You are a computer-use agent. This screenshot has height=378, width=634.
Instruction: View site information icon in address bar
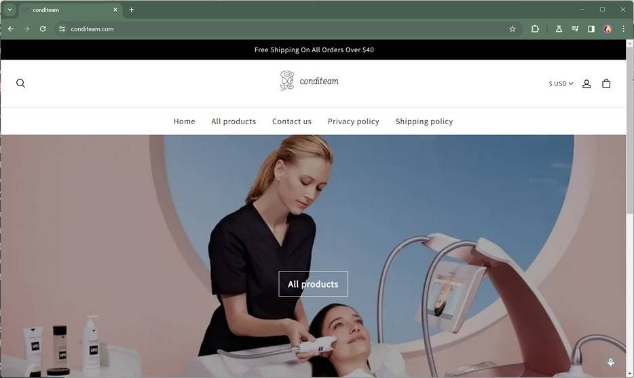tap(62, 29)
